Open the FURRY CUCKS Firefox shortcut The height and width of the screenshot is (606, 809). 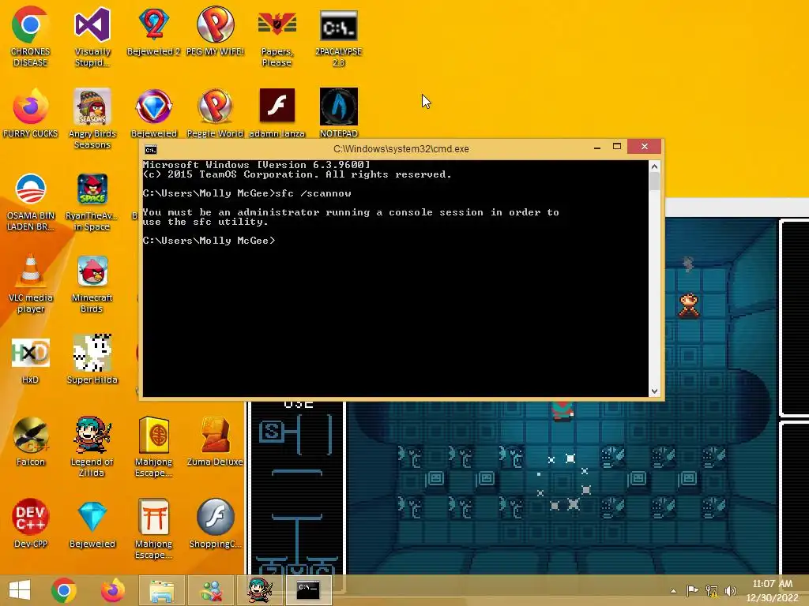tap(30, 113)
